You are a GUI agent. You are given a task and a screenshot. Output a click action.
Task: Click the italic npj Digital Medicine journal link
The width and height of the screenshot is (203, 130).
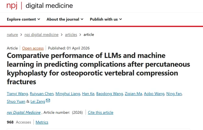pos(24,112)
